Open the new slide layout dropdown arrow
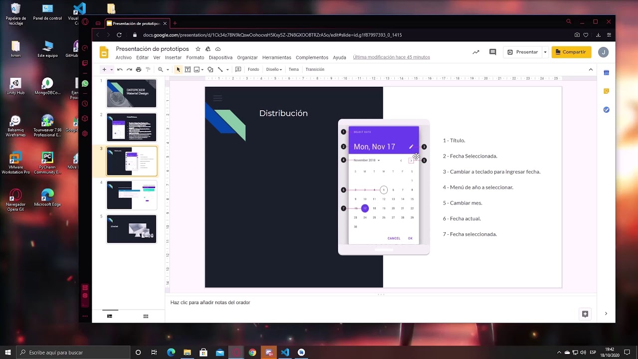Viewport: 638px width, 359px height. click(x=112, y=69)
